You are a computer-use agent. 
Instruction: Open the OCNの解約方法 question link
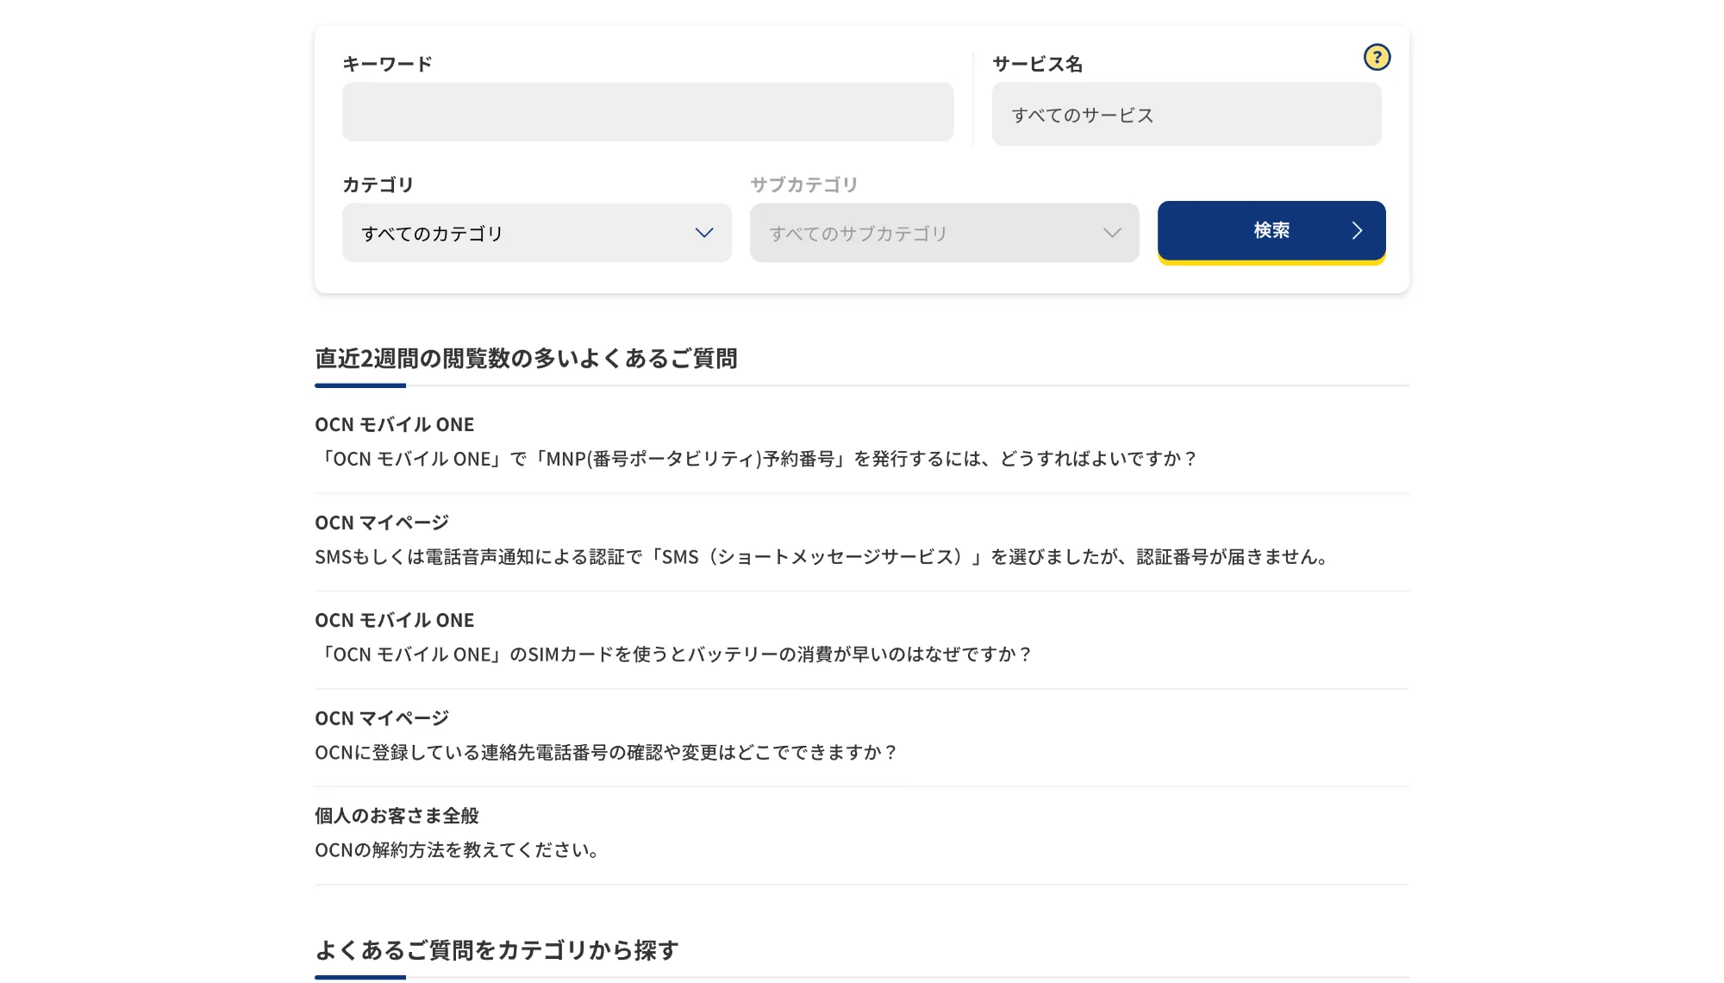pos(458,849)
